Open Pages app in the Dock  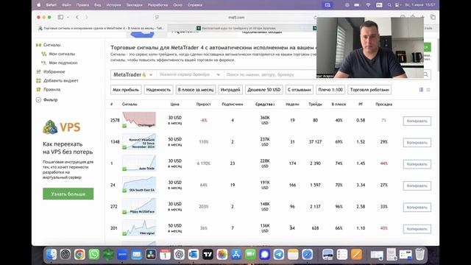click(356, 255)
